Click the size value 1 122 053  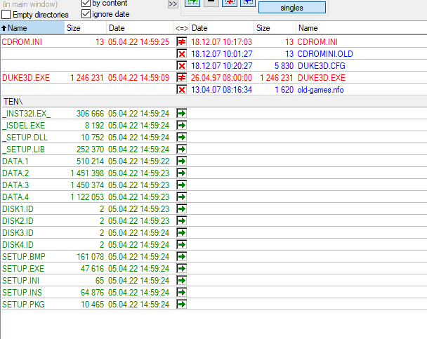pos(87,197)
